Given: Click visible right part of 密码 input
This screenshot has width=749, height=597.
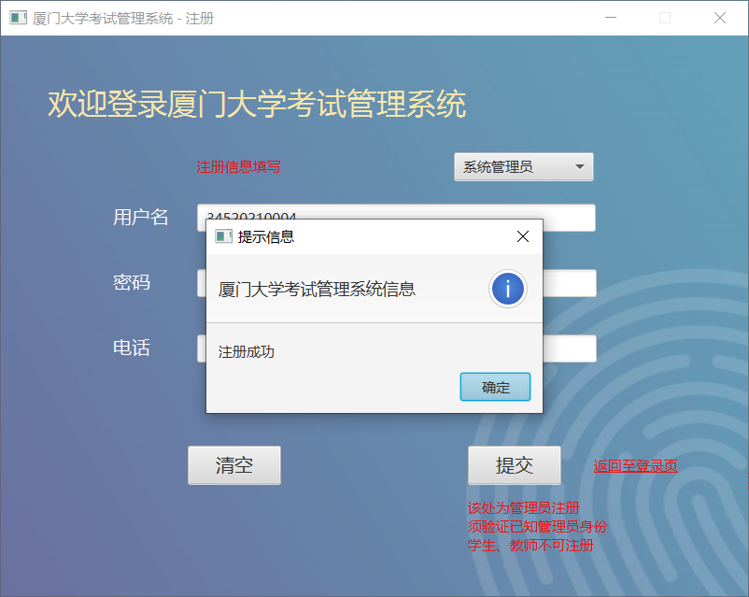Looking at the screenshot, I should coord(570,283).
